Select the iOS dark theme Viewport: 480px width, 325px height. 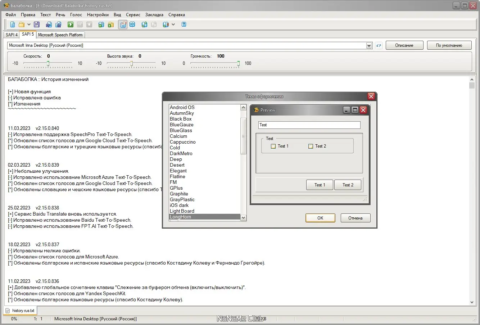205,205
